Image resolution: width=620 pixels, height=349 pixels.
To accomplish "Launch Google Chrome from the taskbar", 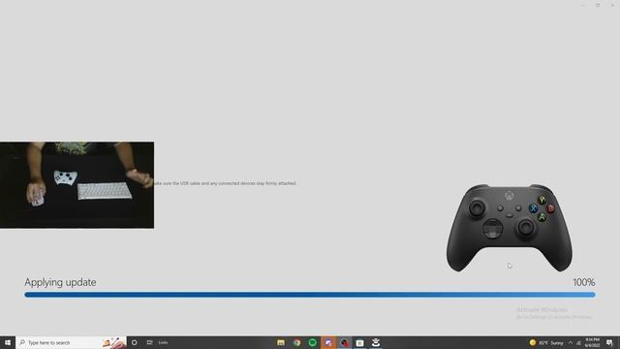I will click(x=296, y=342).
